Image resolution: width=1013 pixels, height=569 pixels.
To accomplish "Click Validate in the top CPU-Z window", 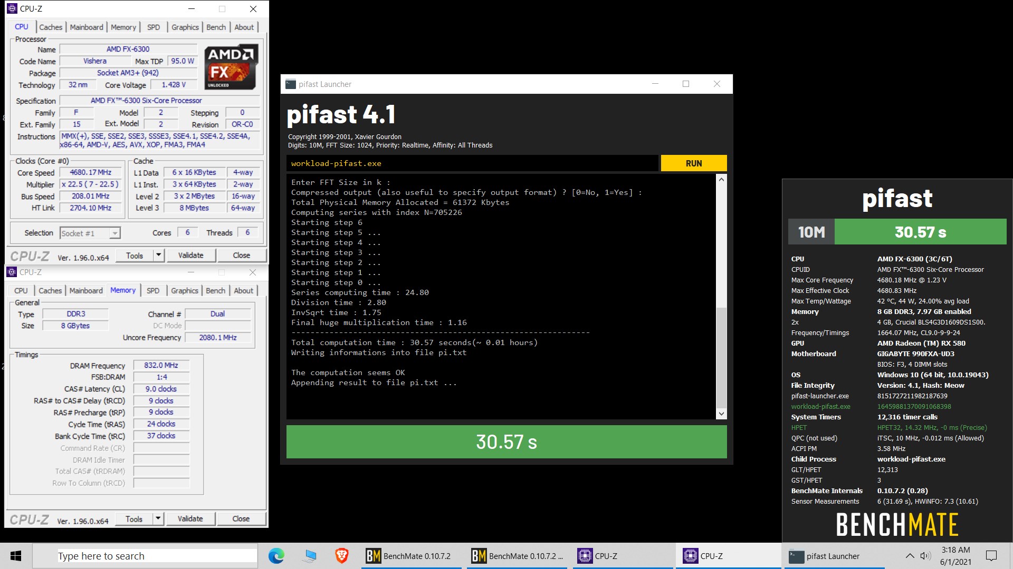I will (191, 256).
